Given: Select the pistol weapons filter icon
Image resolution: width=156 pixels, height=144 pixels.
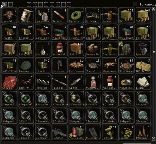Looking at the screenshot, I should coord(29,4).
